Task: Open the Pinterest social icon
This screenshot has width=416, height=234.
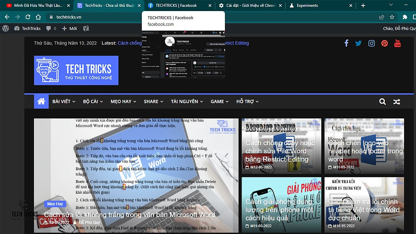Action: [385, 43]
